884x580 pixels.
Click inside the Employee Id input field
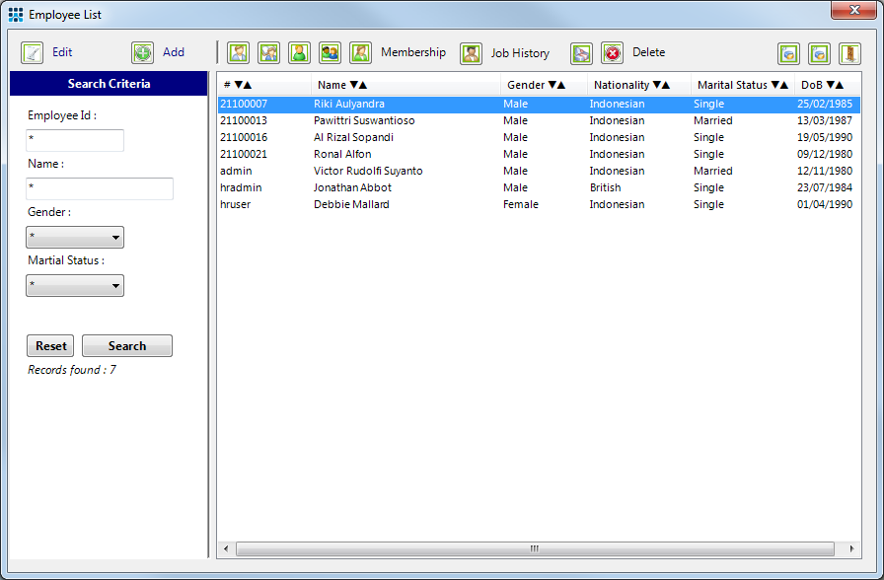tap(74, 140)
